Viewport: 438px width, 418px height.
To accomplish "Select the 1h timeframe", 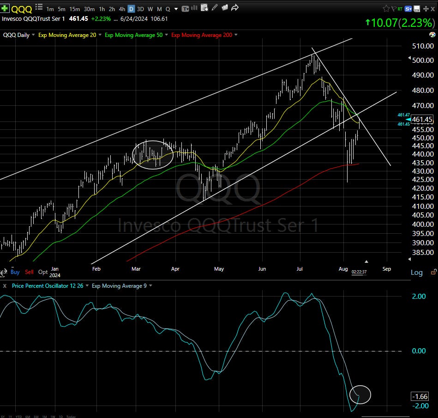I will coord(102,9).
